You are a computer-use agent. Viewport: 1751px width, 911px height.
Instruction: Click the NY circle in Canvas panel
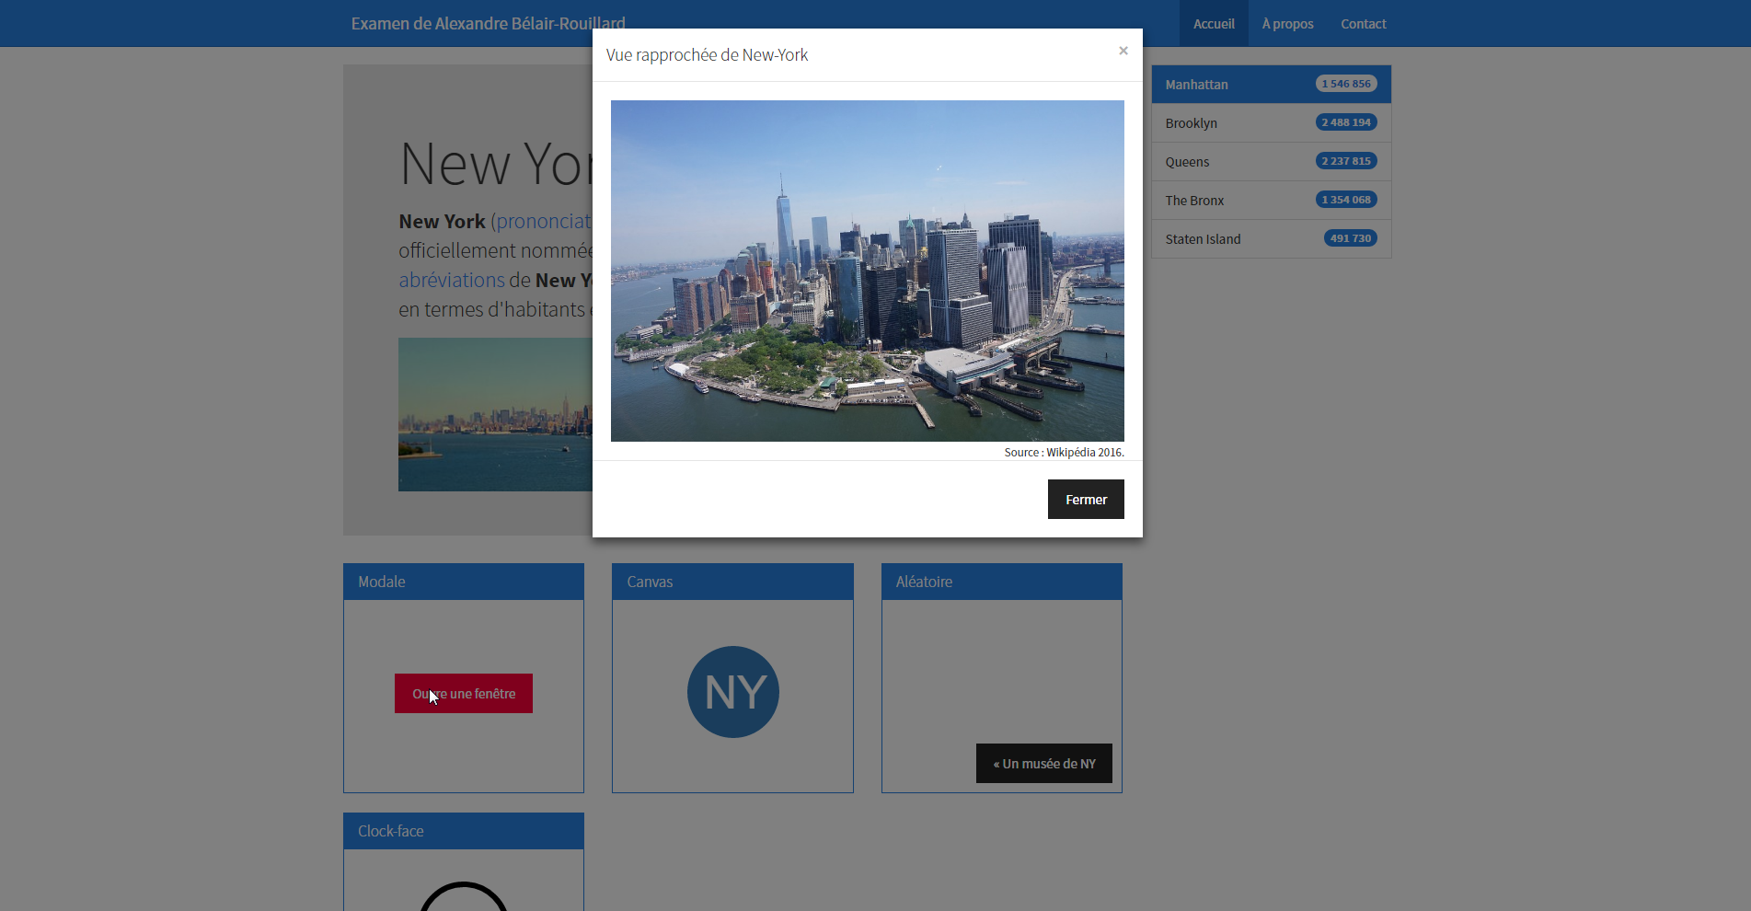click(x=733, y=692)
